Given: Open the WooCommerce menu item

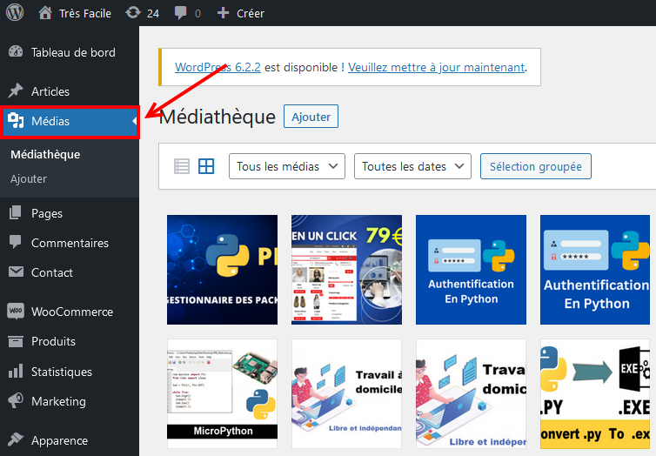Looking at the screenshot, I should pyautogui.click(x=72, y=312).
